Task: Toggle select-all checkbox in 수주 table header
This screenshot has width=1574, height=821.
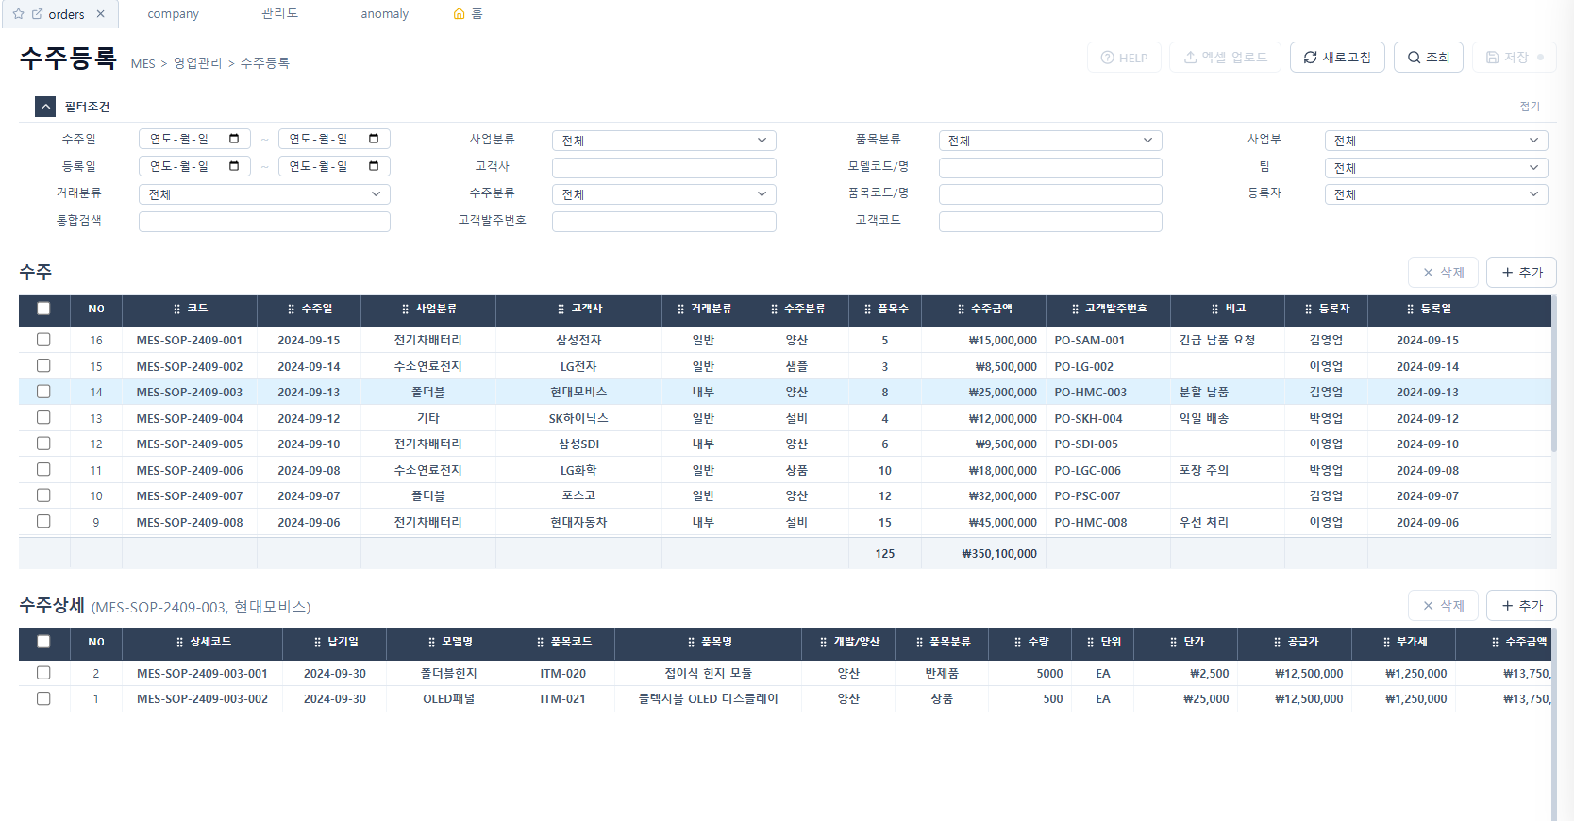Action: point(43,309)
